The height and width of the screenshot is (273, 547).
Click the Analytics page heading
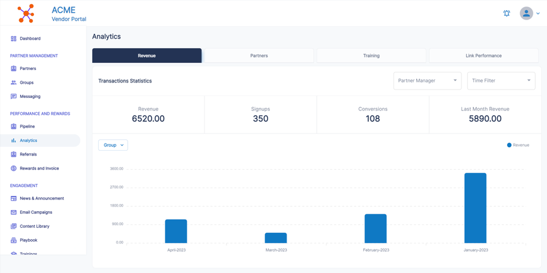click(x=106, y=37)
